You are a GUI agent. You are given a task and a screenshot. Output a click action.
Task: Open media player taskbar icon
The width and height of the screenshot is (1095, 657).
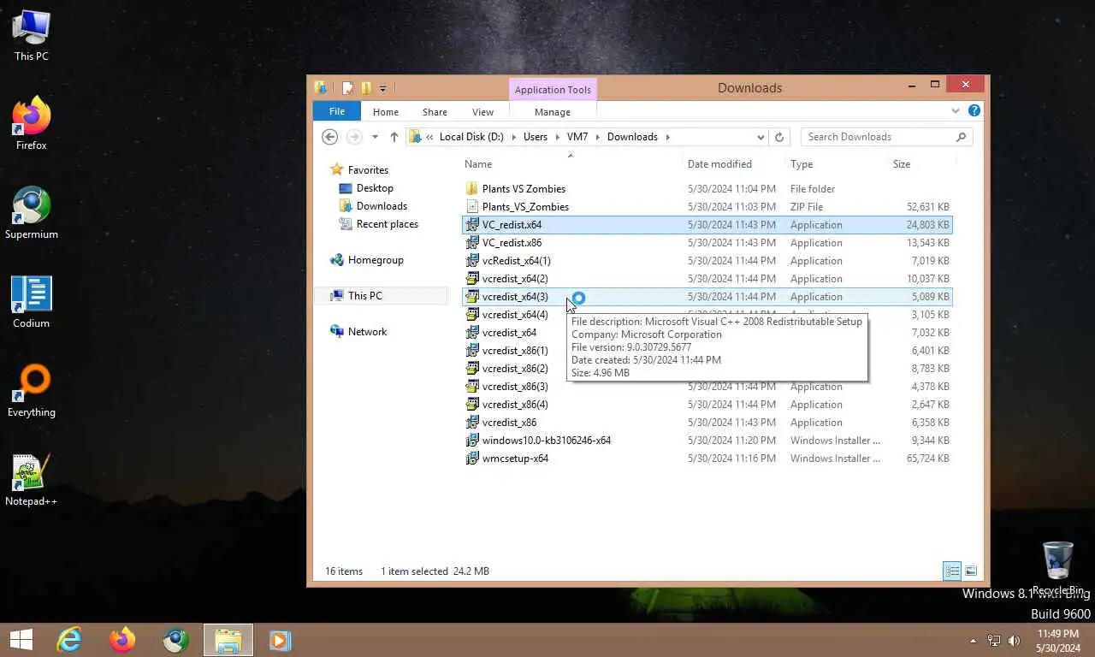coord(280,640)
